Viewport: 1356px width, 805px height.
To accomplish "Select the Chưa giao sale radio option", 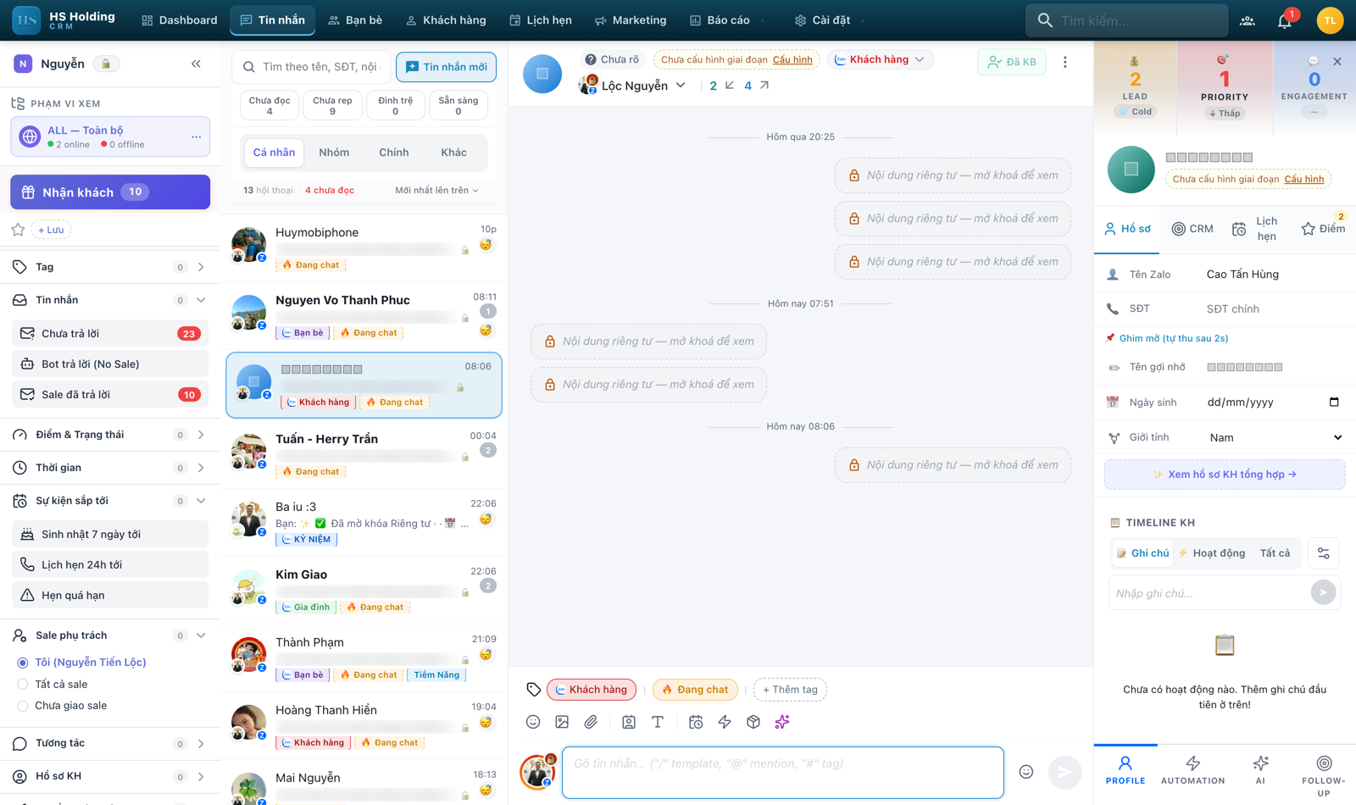I will pyautogui.click(x=23, y=706).
